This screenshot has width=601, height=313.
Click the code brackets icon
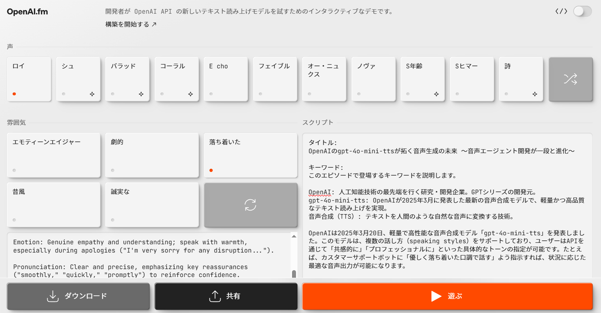click(561, 12)
